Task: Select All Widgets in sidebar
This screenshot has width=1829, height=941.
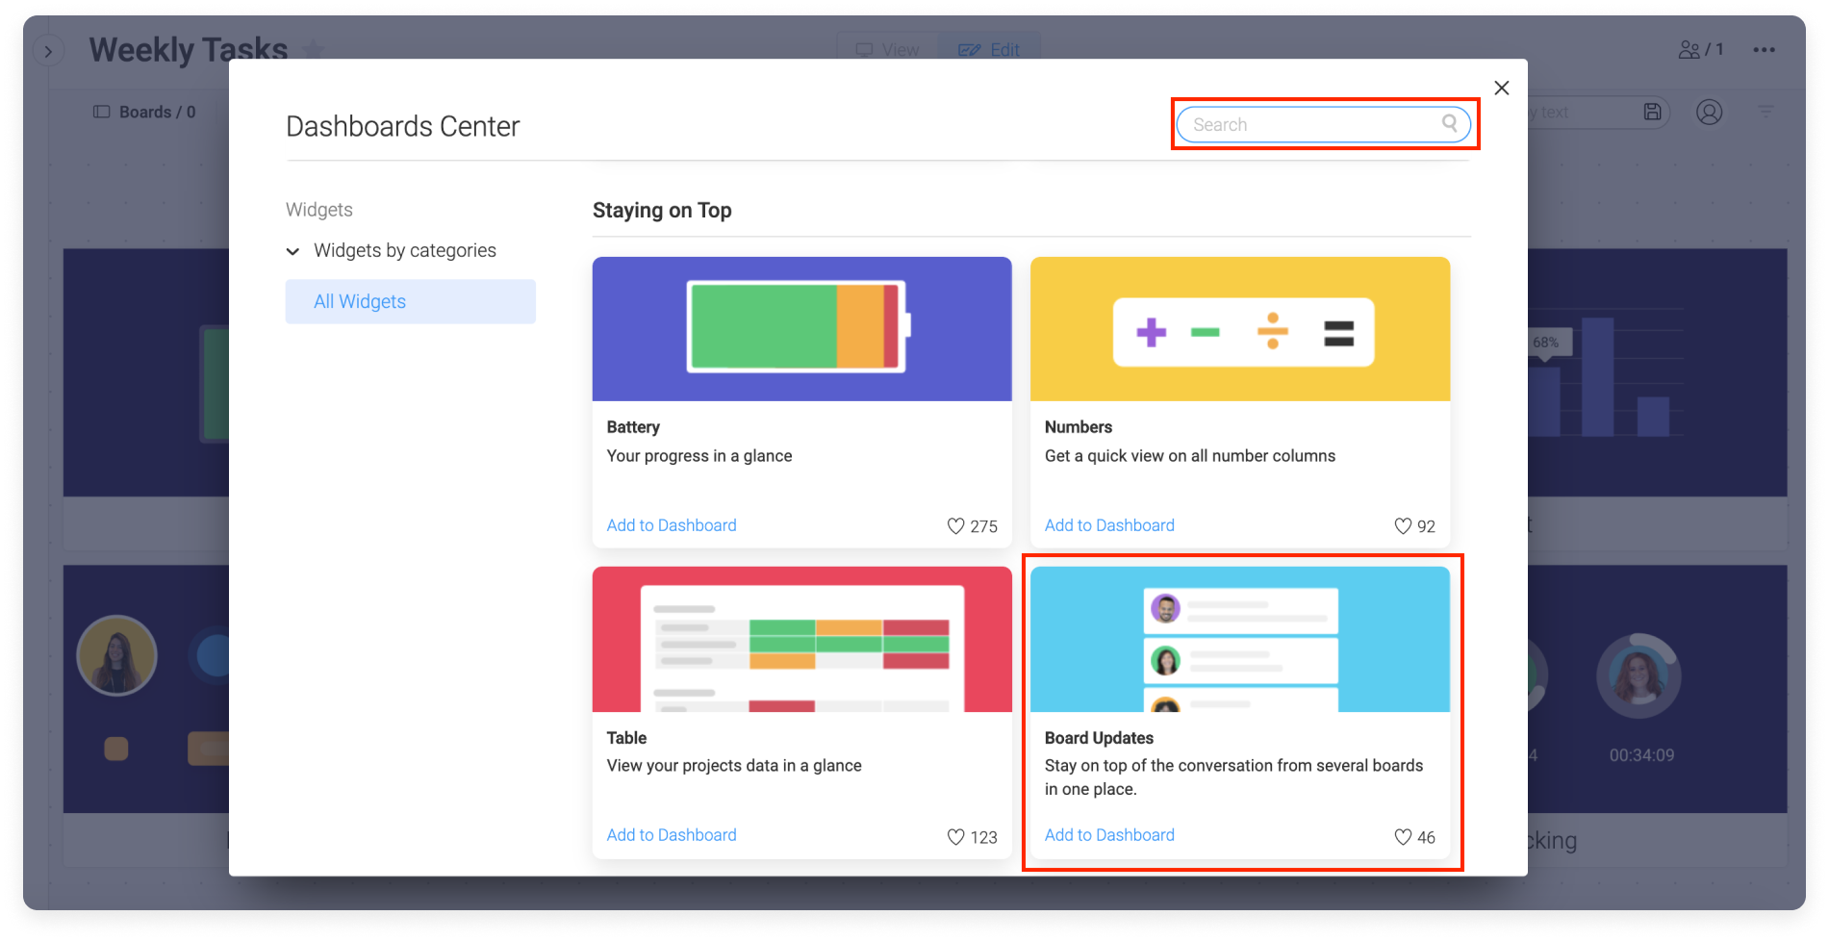Action: click(x=411, y=302)
